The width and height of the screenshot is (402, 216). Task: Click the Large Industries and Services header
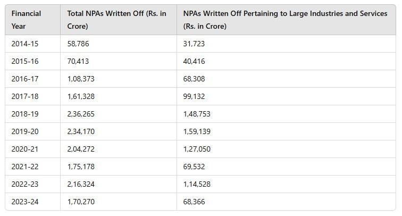click(285, 20)
